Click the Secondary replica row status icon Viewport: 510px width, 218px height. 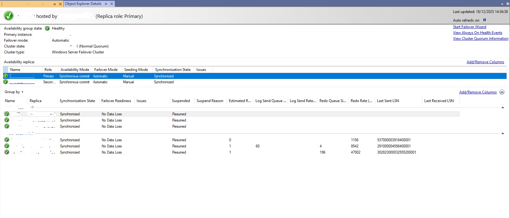6,82
